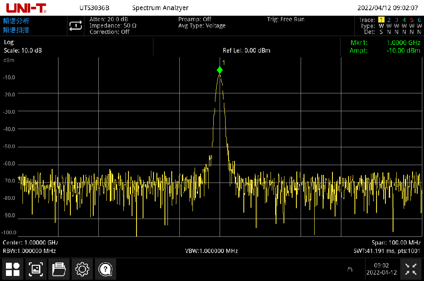Click Avg Type: Voltage setting
The height and width of the screenshot is (281, 424).
click(x=202, y=25)
